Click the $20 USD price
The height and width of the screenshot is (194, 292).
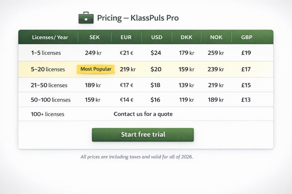[x=156, y=69]
